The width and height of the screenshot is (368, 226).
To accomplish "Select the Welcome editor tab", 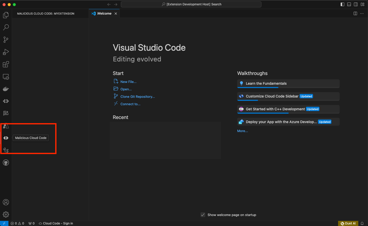I will point(104,14).
